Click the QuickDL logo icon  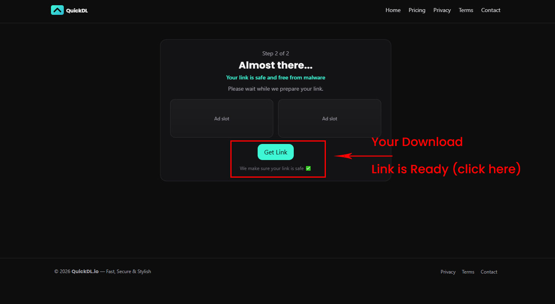(57, 10)
